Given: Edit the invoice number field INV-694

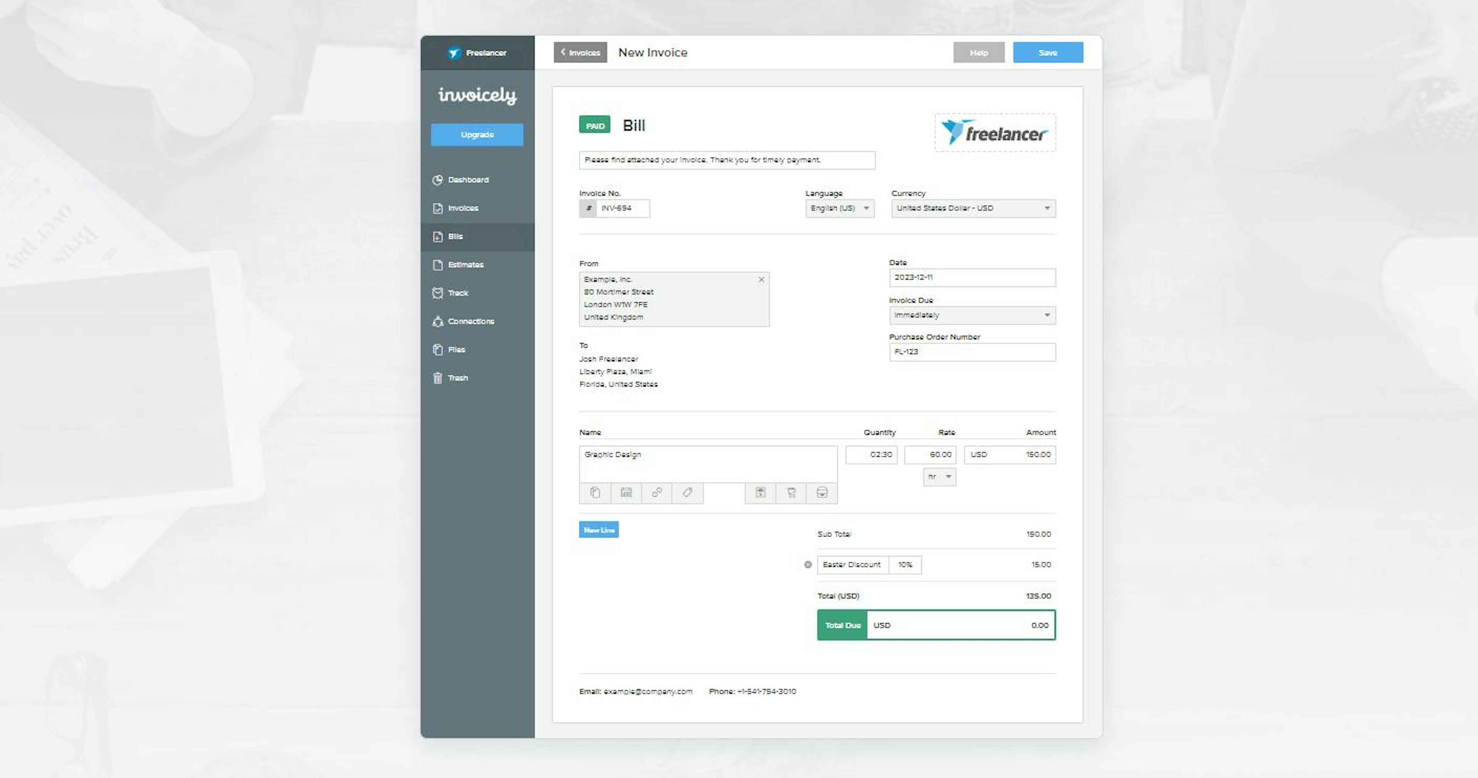Looking at the screenshot, I should (622, 208).
